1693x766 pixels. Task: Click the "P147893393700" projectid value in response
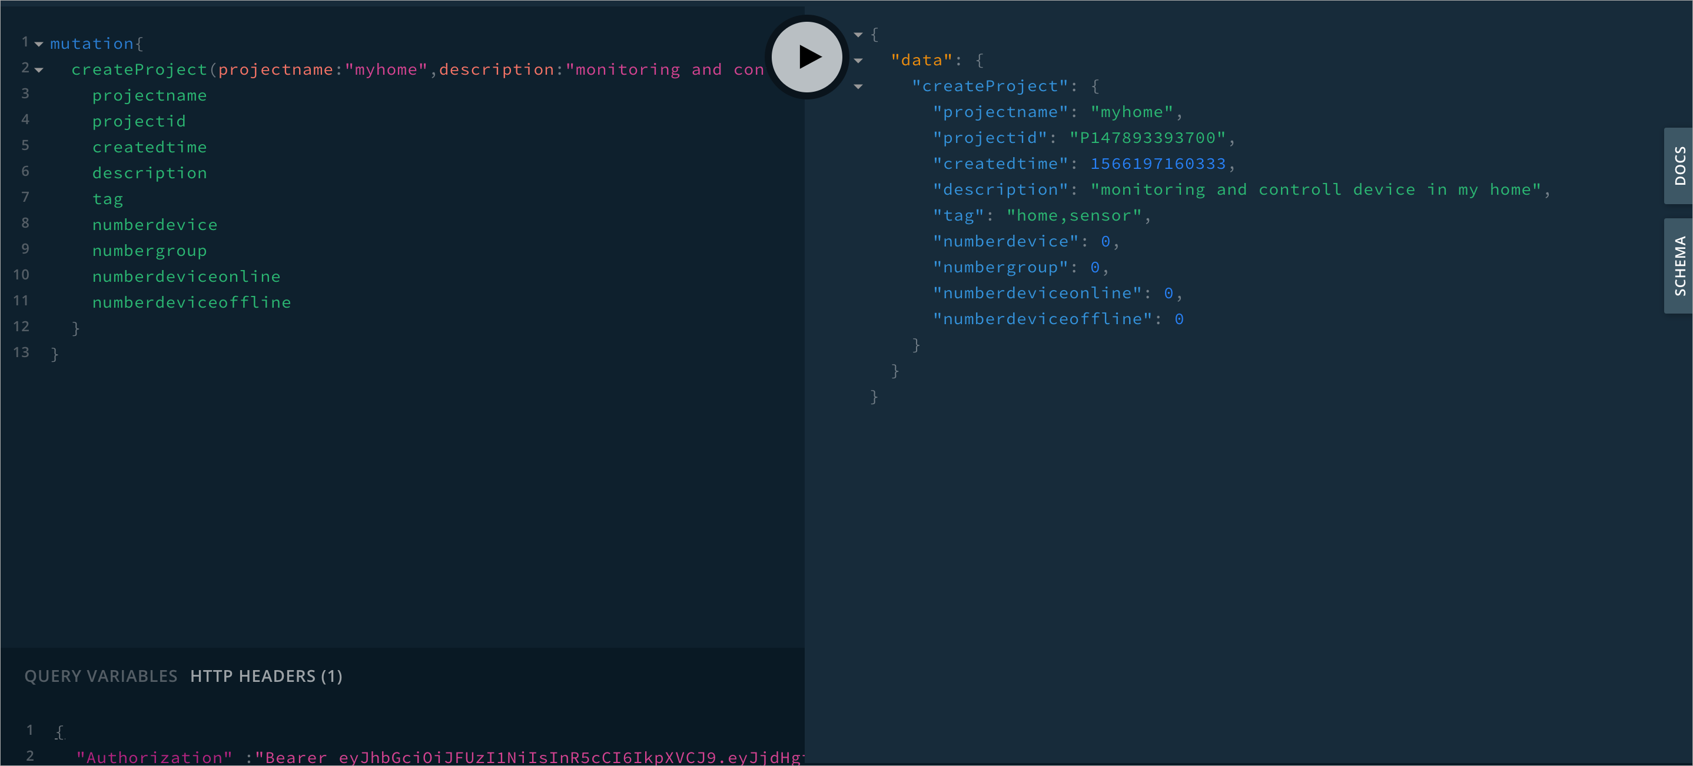tap(1147, 138)
